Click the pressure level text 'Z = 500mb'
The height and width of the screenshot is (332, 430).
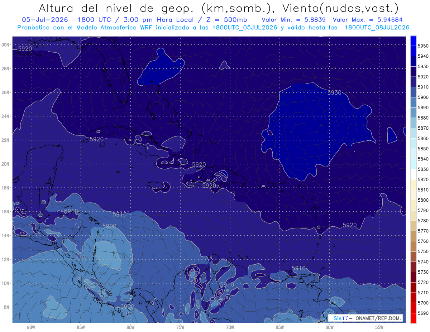coord(226,20)
